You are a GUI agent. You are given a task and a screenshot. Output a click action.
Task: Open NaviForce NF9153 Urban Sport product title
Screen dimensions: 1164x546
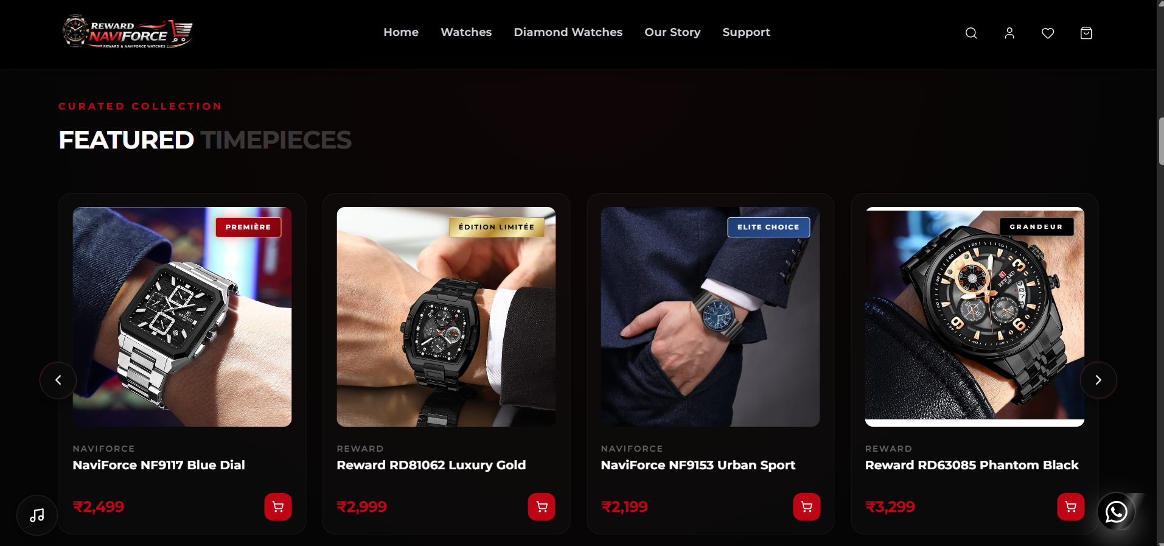698,465
